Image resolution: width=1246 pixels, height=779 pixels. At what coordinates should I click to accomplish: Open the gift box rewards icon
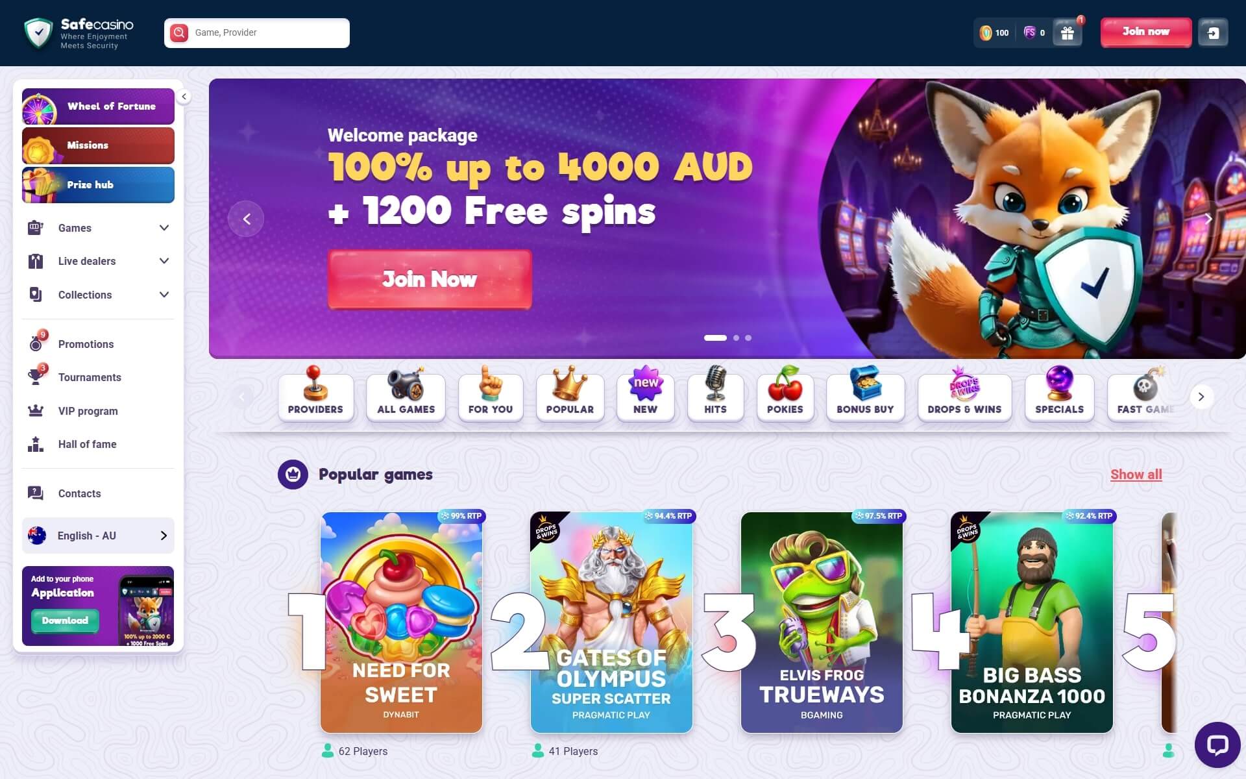click(x=1068, y=33)
